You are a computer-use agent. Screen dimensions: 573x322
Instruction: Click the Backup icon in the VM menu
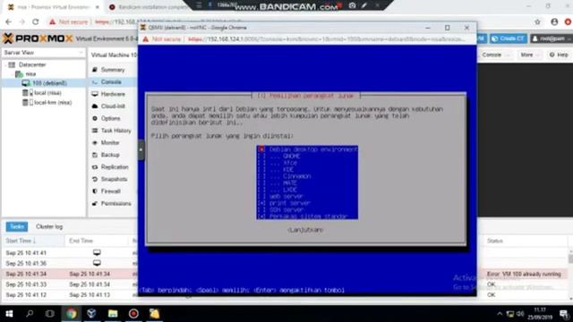(x=95, y=155)
